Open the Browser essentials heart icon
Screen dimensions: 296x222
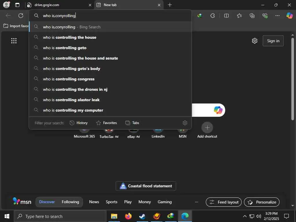pyautogui.click(x=265, y=16)
